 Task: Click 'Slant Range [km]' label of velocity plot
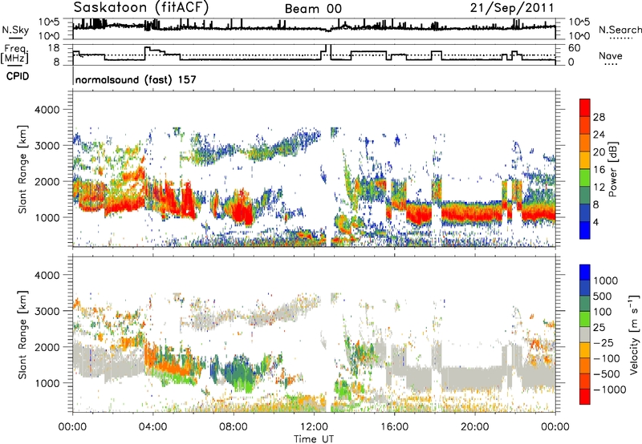point(23,335)
